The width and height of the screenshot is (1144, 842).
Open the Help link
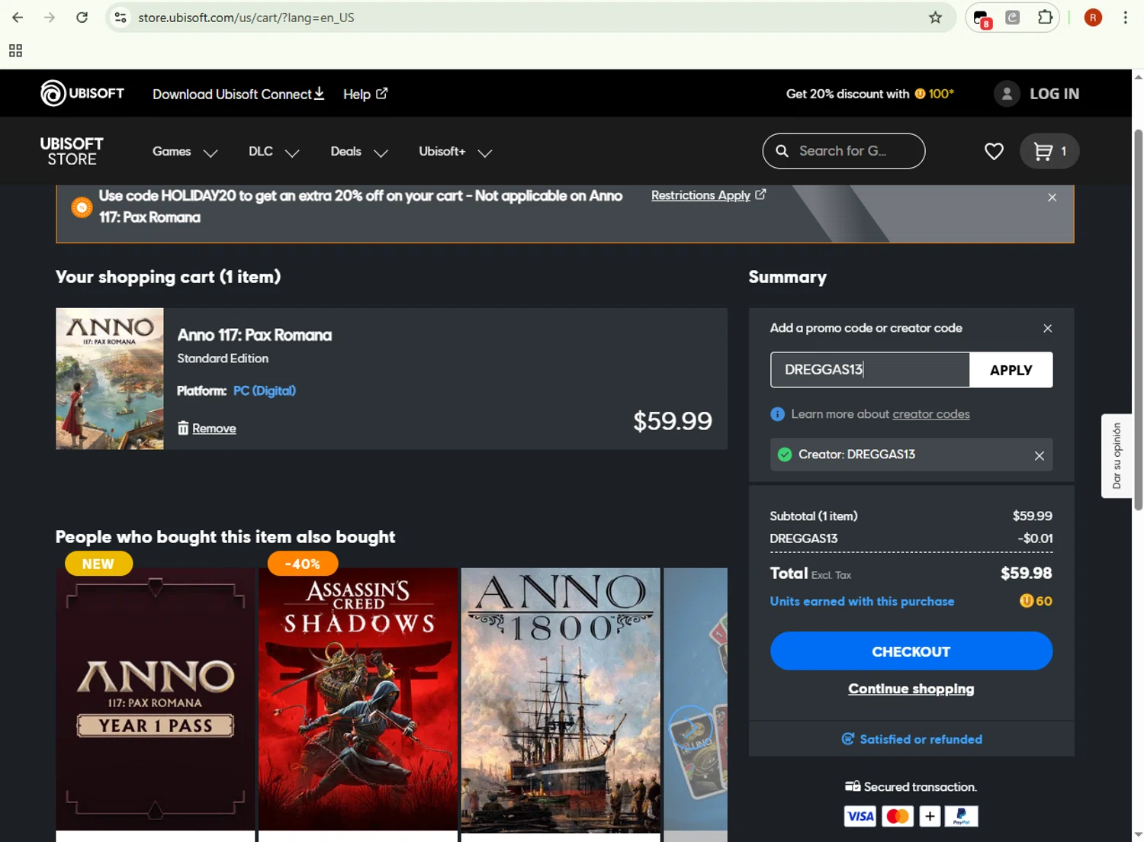click(365, 94)
